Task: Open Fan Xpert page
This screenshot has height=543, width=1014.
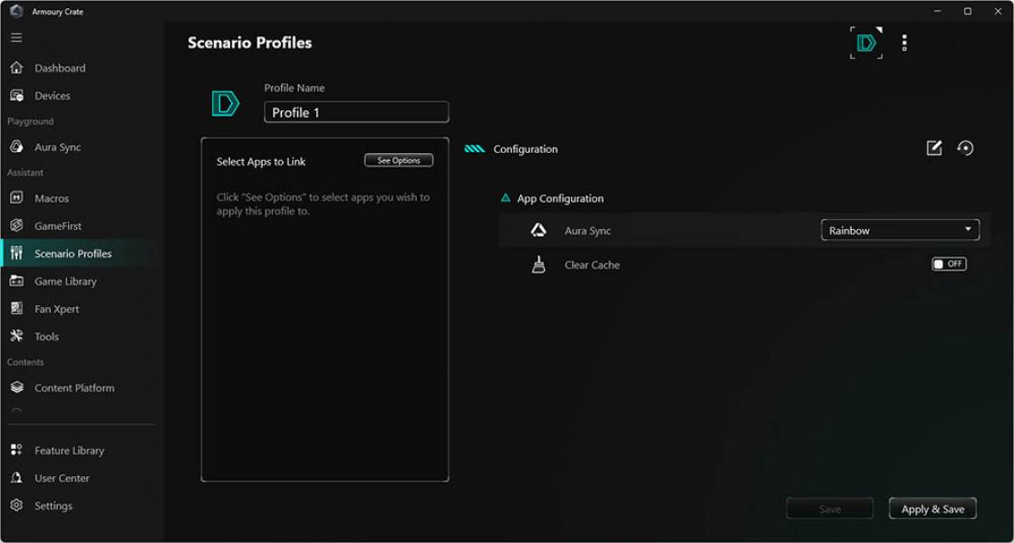Action: pyautogui.click(x=56, y=310)
